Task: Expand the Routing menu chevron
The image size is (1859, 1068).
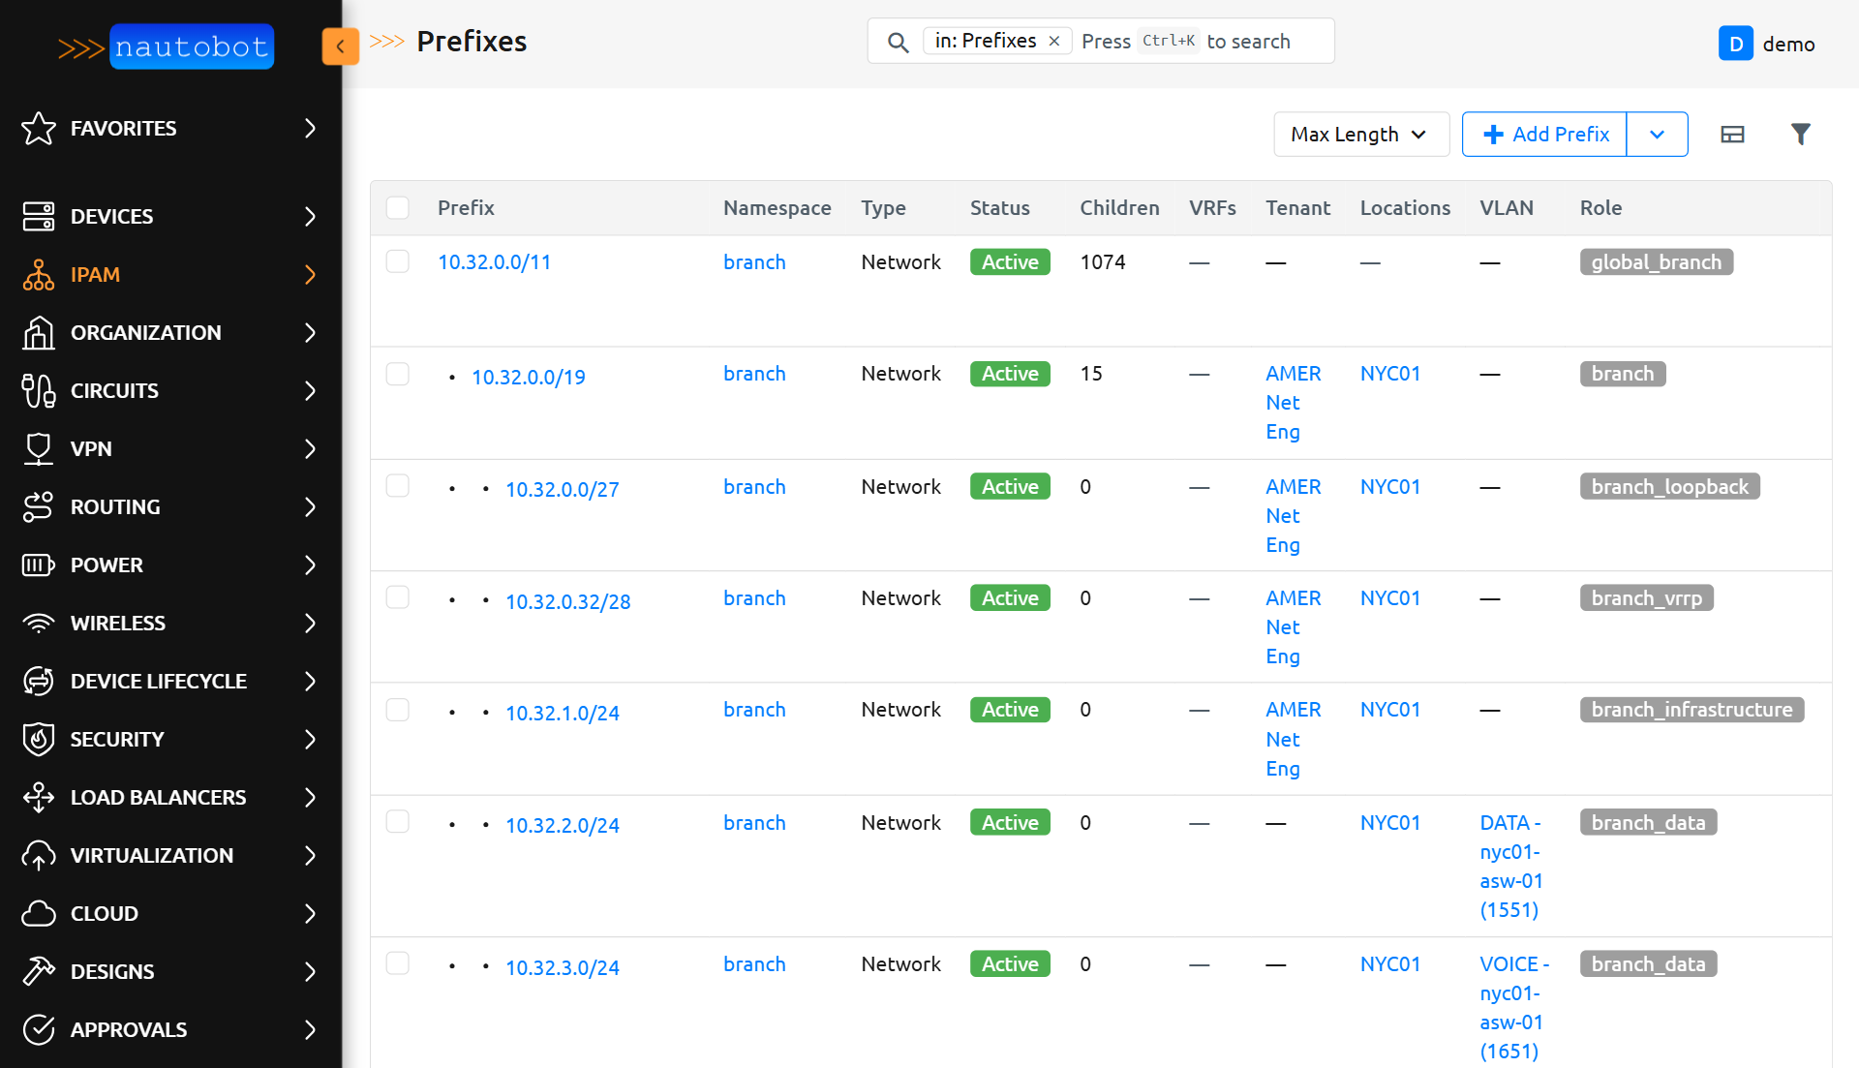Action: click(x=310, y=506)
